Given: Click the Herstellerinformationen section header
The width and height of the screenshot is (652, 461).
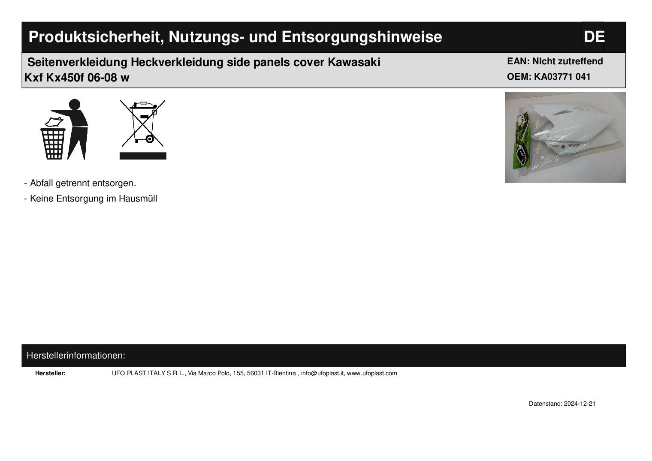Looking at the screenshot, I should [76, 356].
